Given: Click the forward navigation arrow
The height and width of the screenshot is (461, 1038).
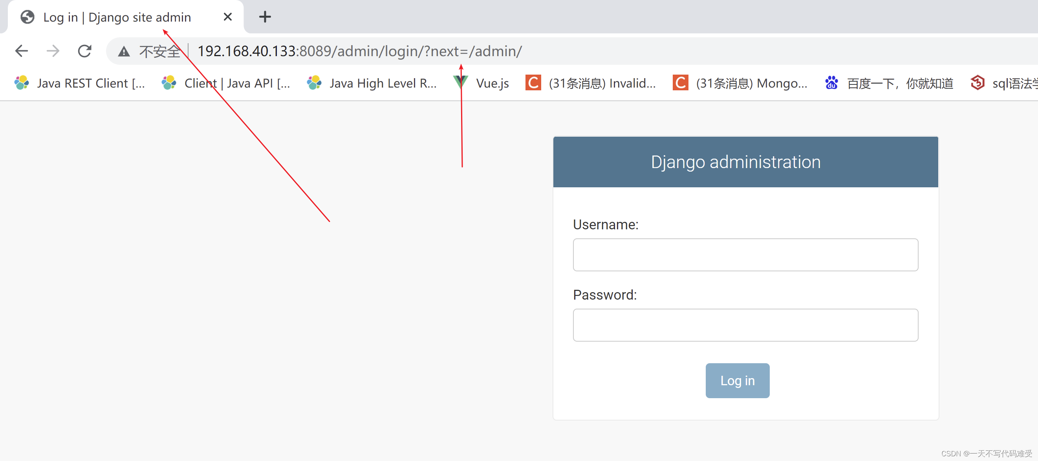Looking at the screenshot, I should click(x=53, y=51).
